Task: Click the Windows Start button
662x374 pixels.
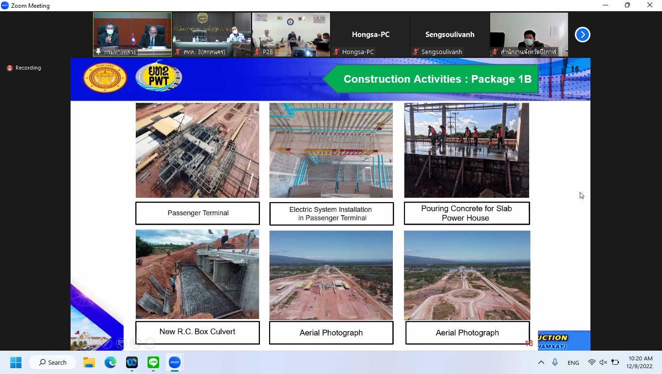Action: click(x=16, y=362)
